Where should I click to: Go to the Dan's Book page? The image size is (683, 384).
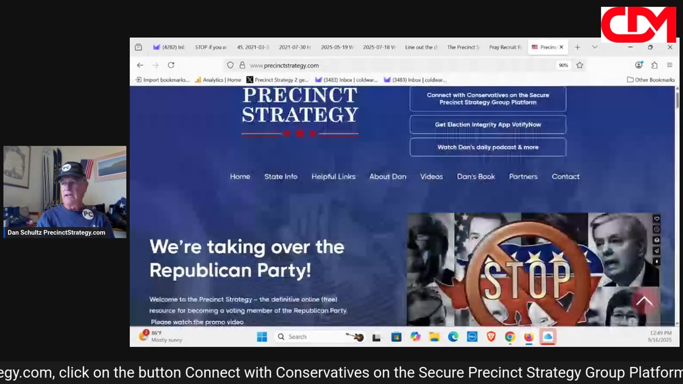(x=476, y=177)
